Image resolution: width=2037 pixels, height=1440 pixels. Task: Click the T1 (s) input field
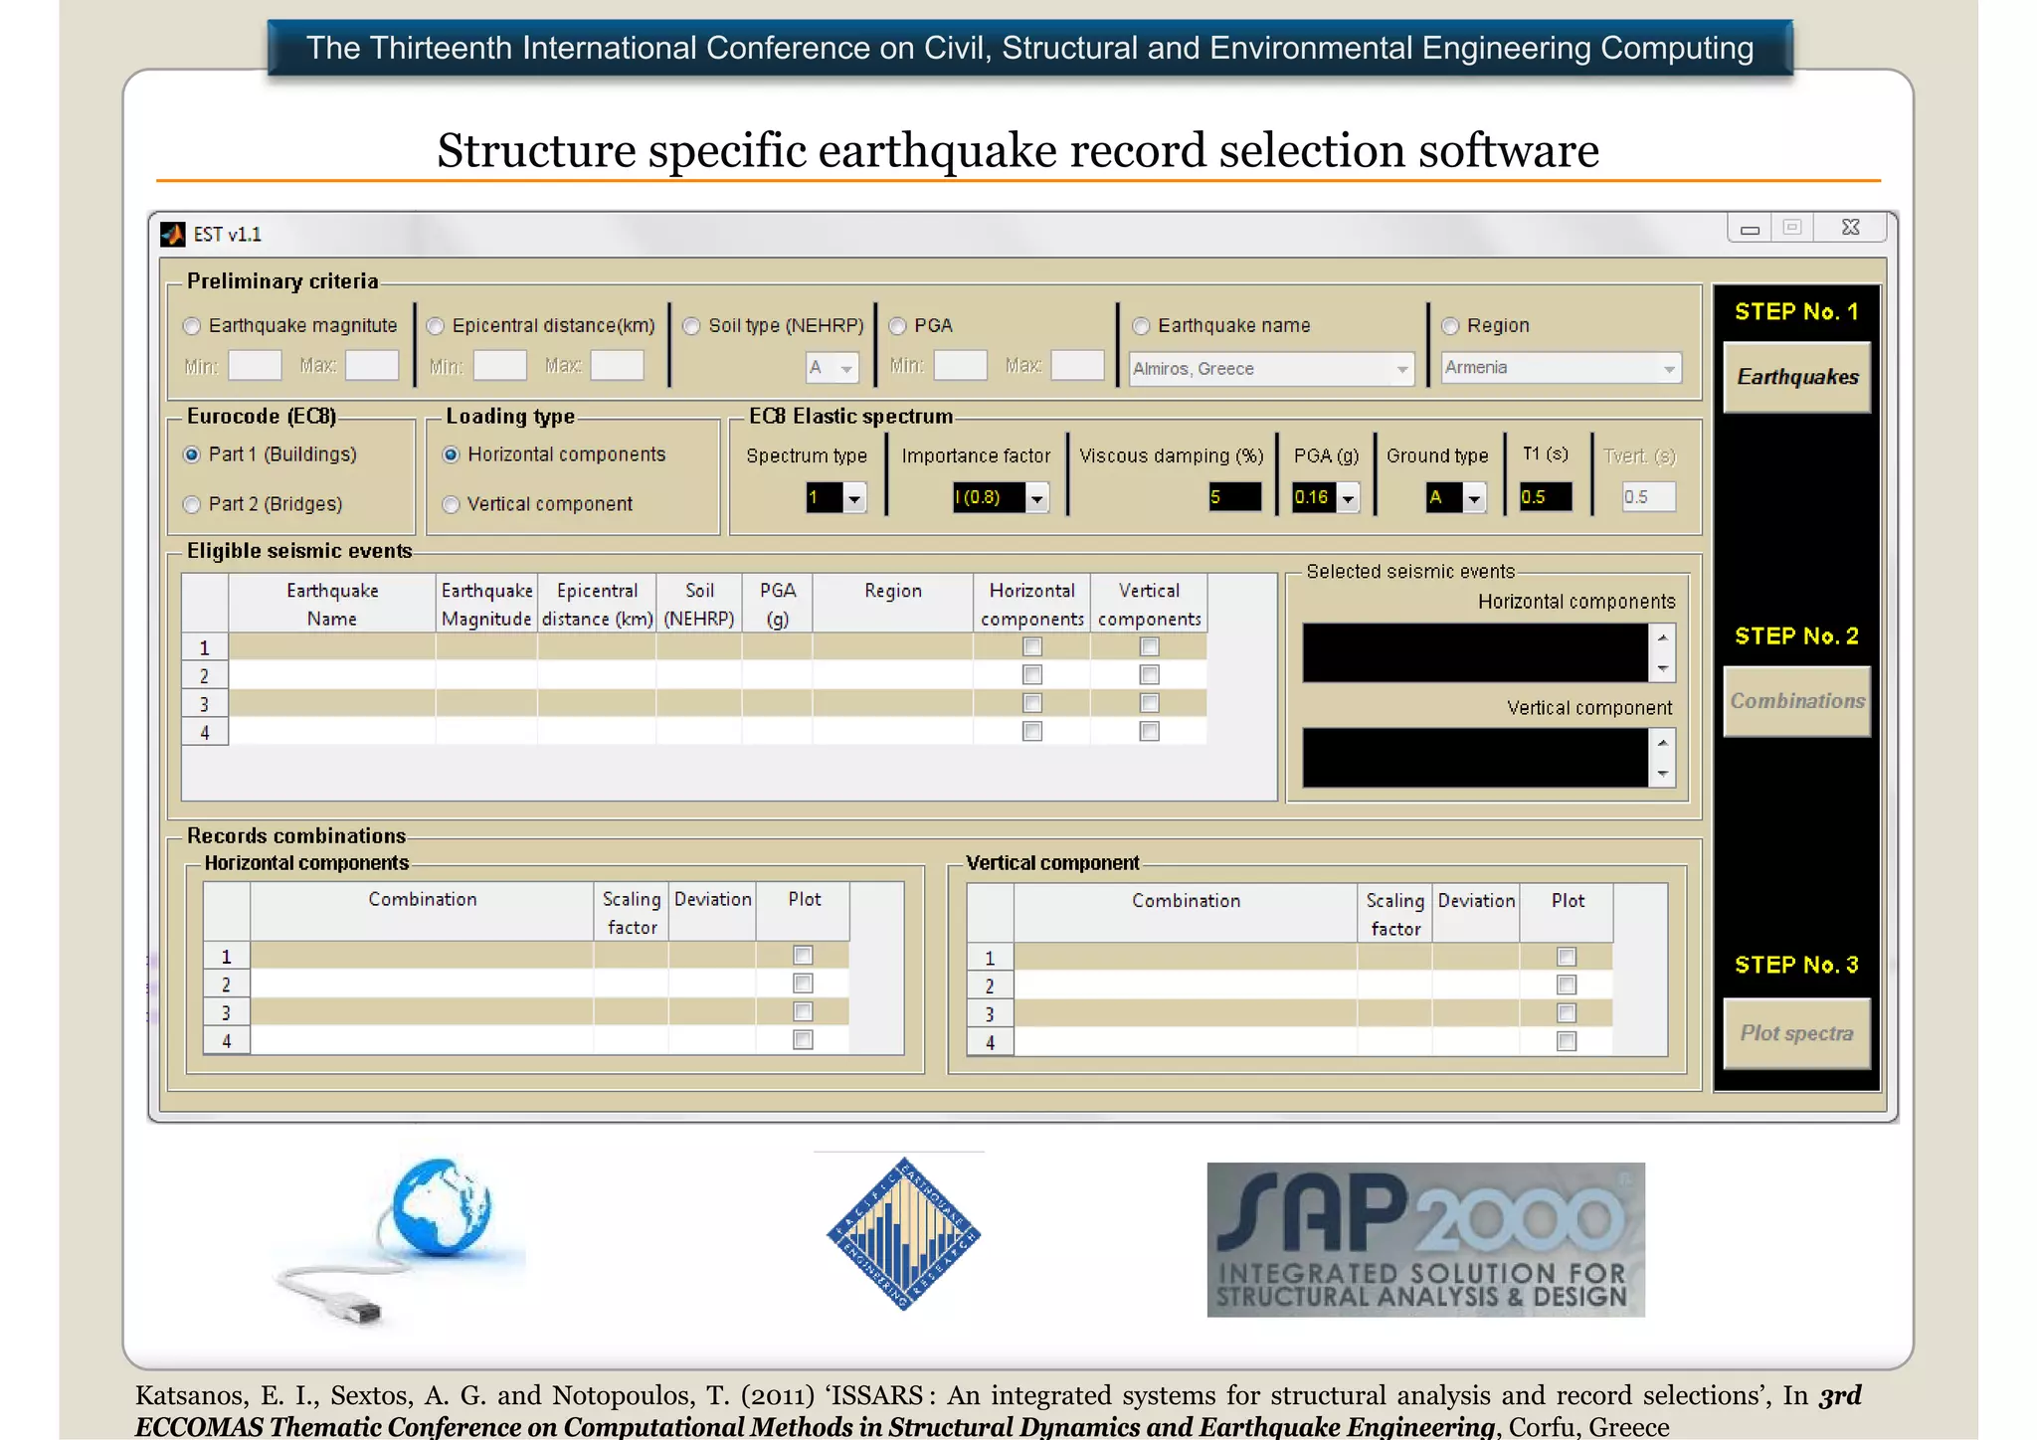pyautogui.click(x=1546, y=496)
